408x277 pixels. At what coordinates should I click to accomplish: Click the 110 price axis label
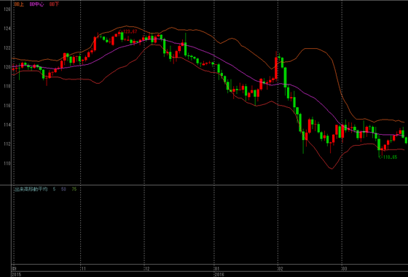click(7, 163)
